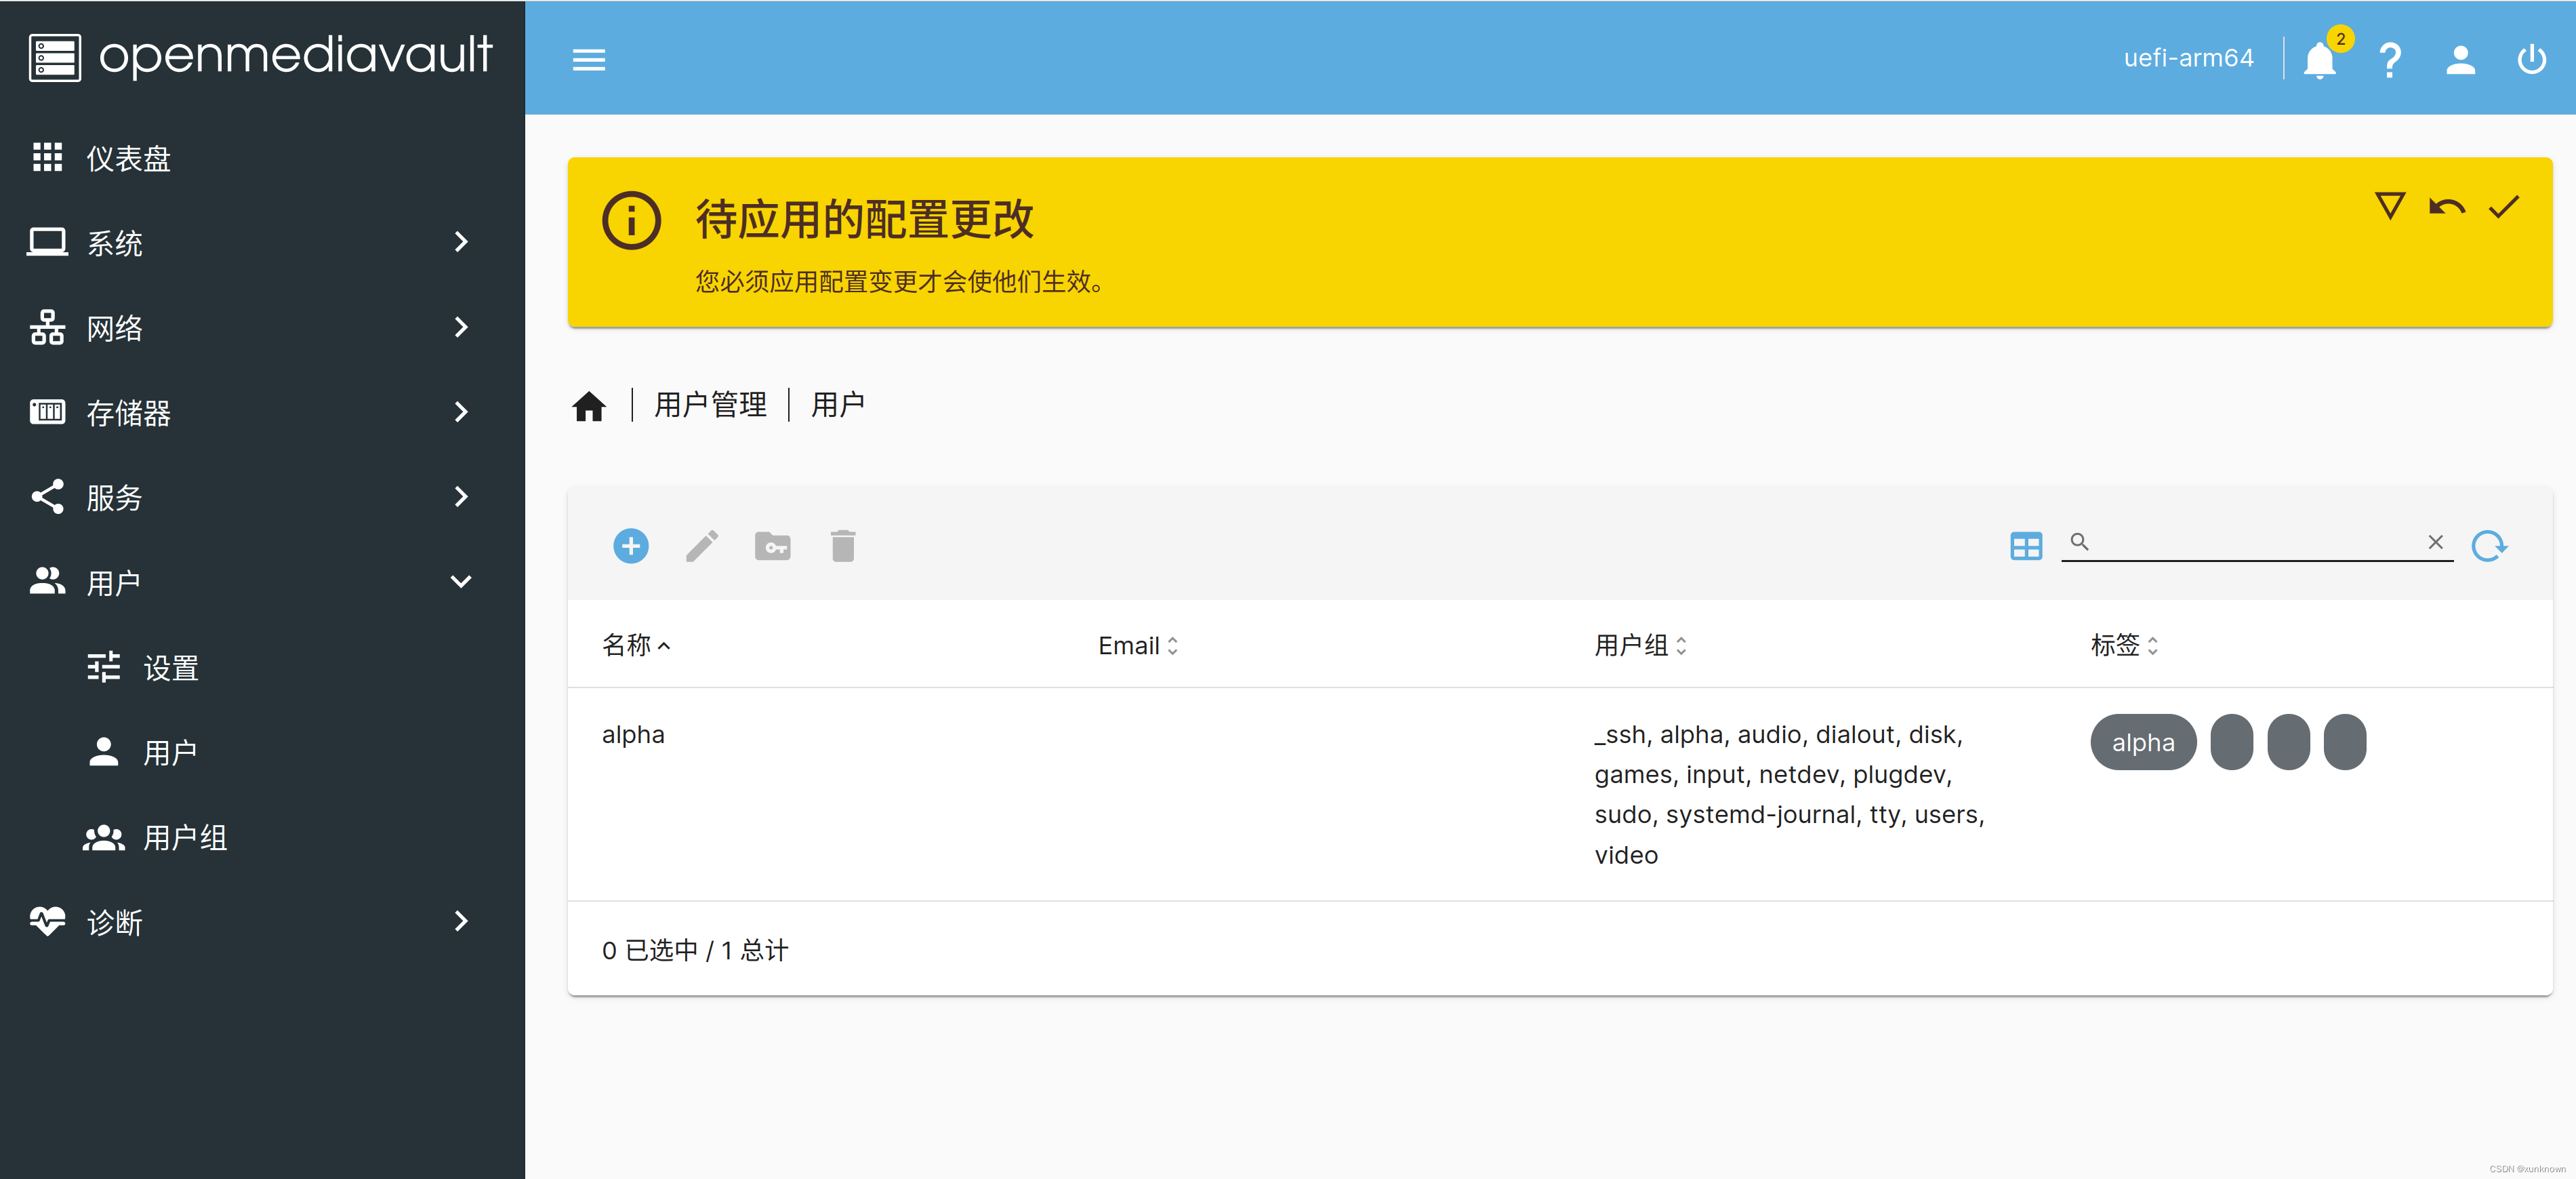
Task: Open the folder-key permissions icon
Action: (x=772, y=546)
